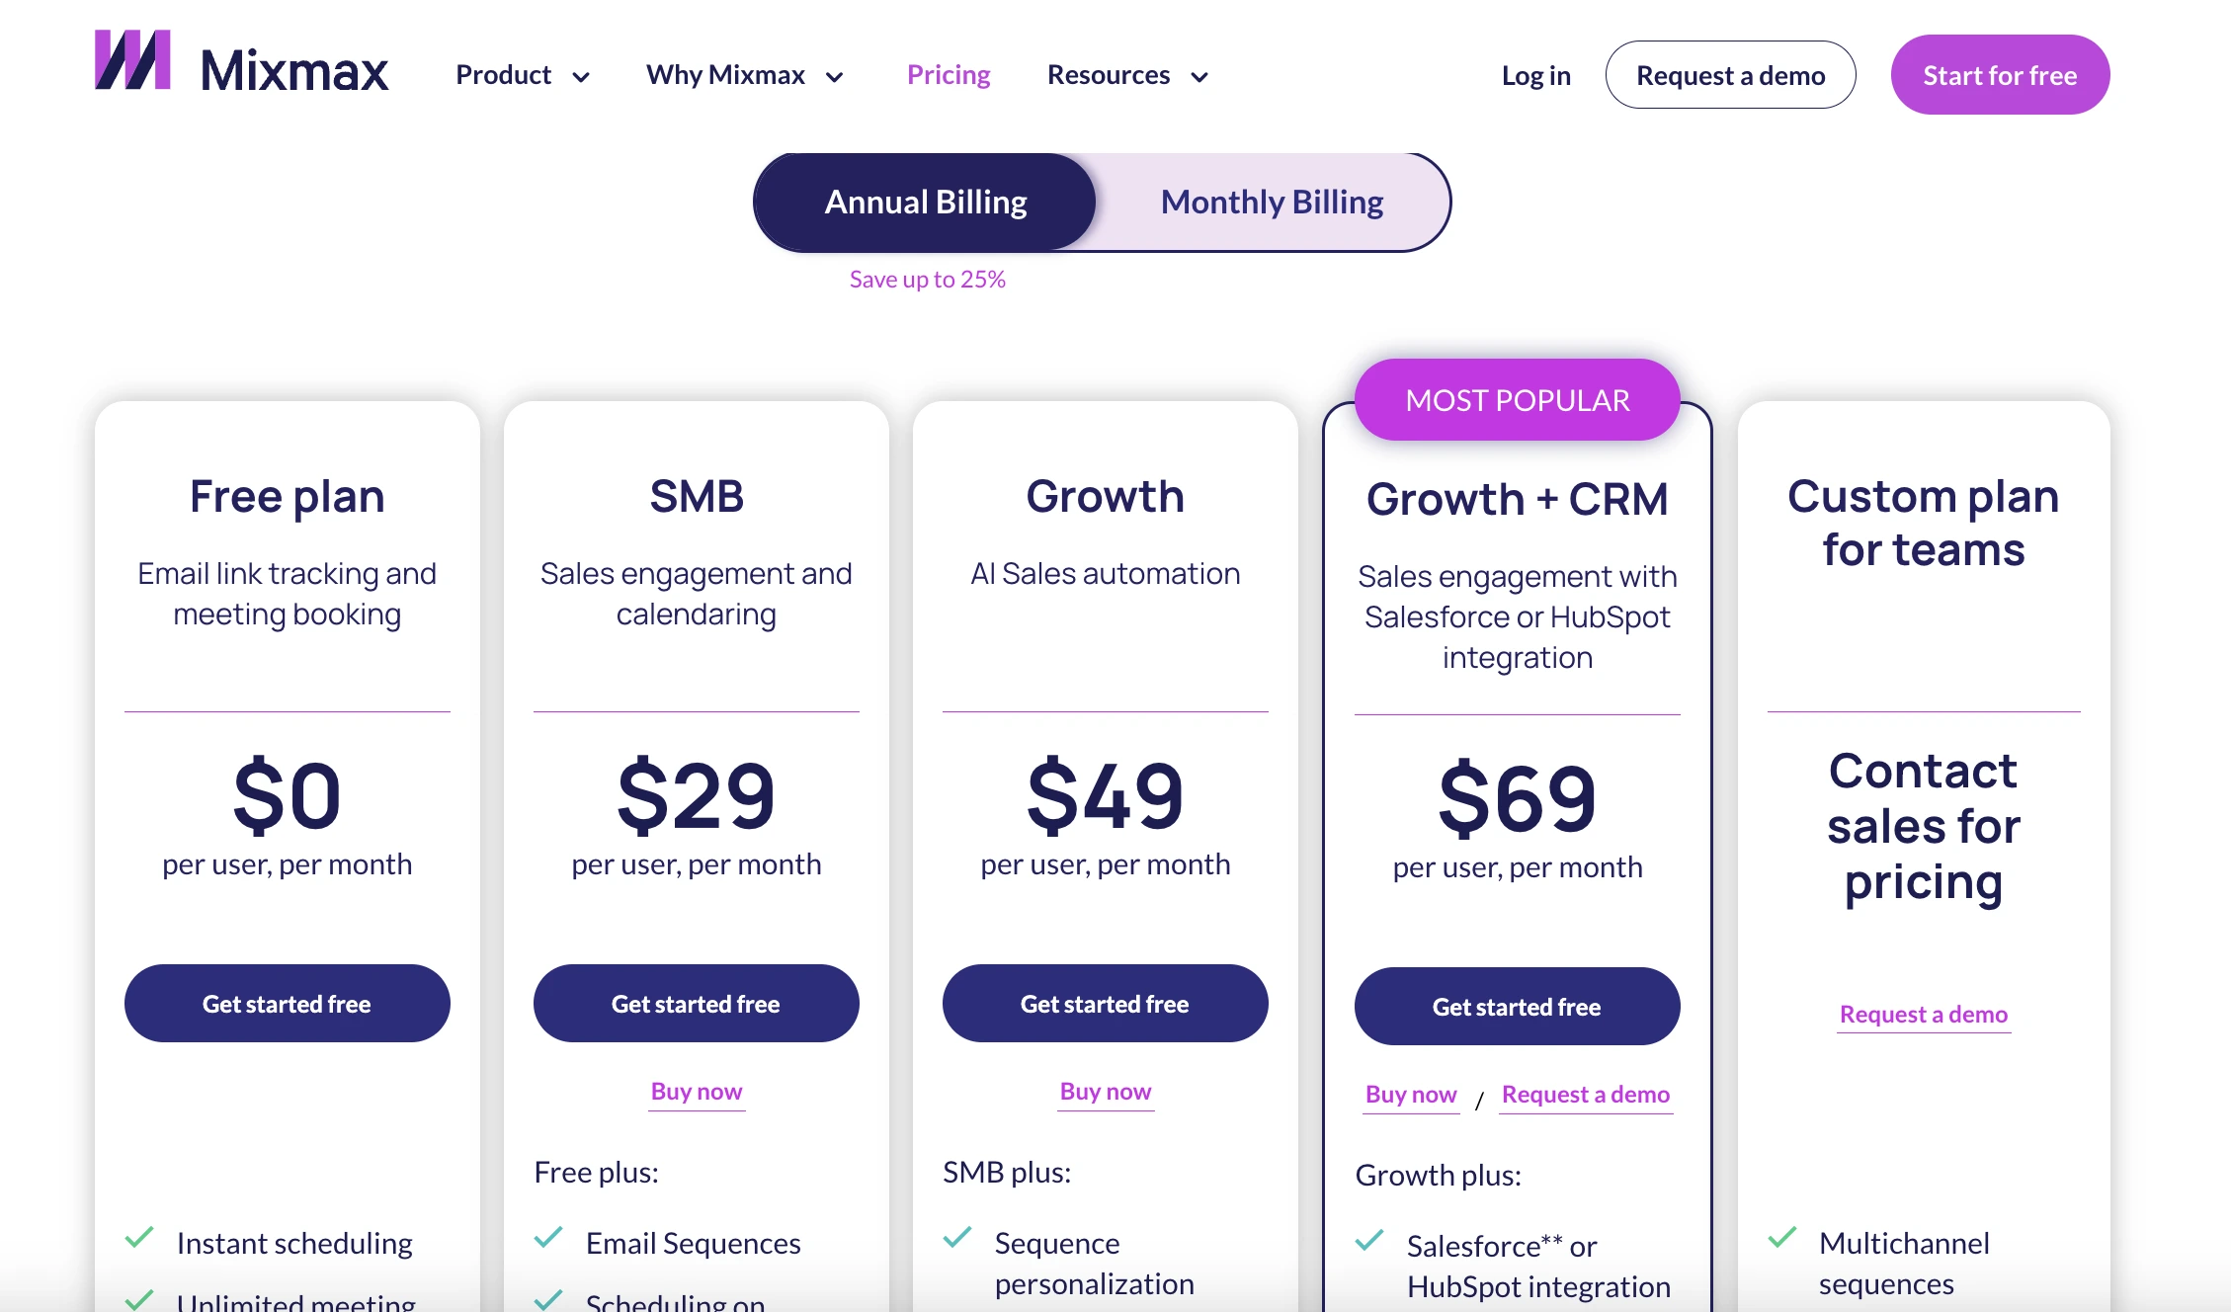Screen dimensions: 2231x1312
Task: Click Buy now under the Growth plan
Action: pos(1105,1092)
